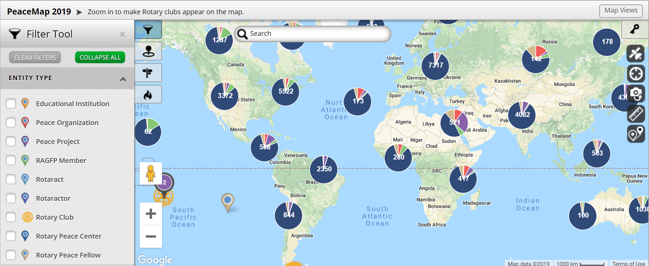Toggle the Rotaractor filter checkbox
Image resolution: width=649 pixels, height=266 pixels.
[11, 198]
